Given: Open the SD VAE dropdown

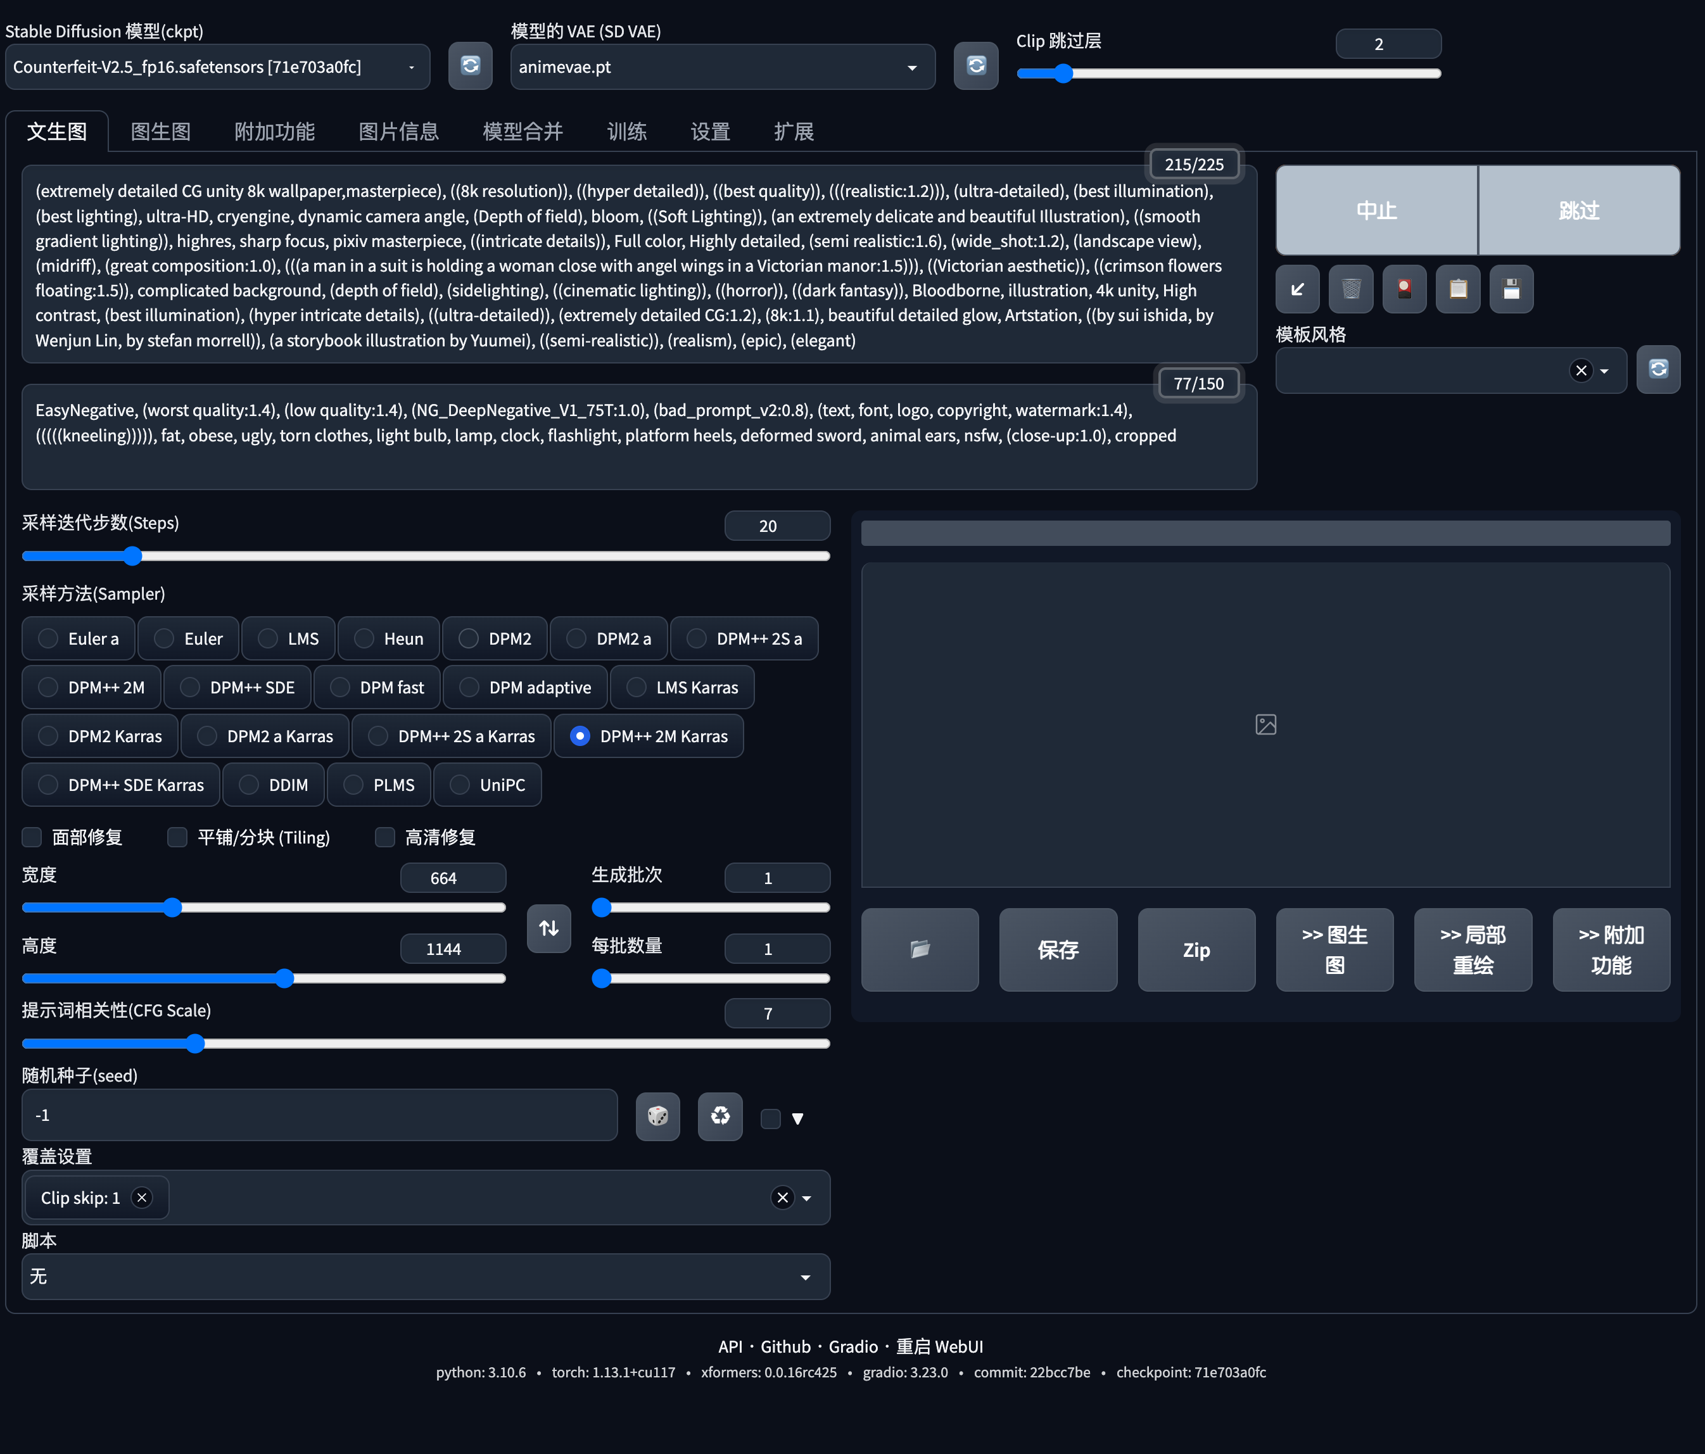Looking at the screenshot, I should (x=723, y=66).
